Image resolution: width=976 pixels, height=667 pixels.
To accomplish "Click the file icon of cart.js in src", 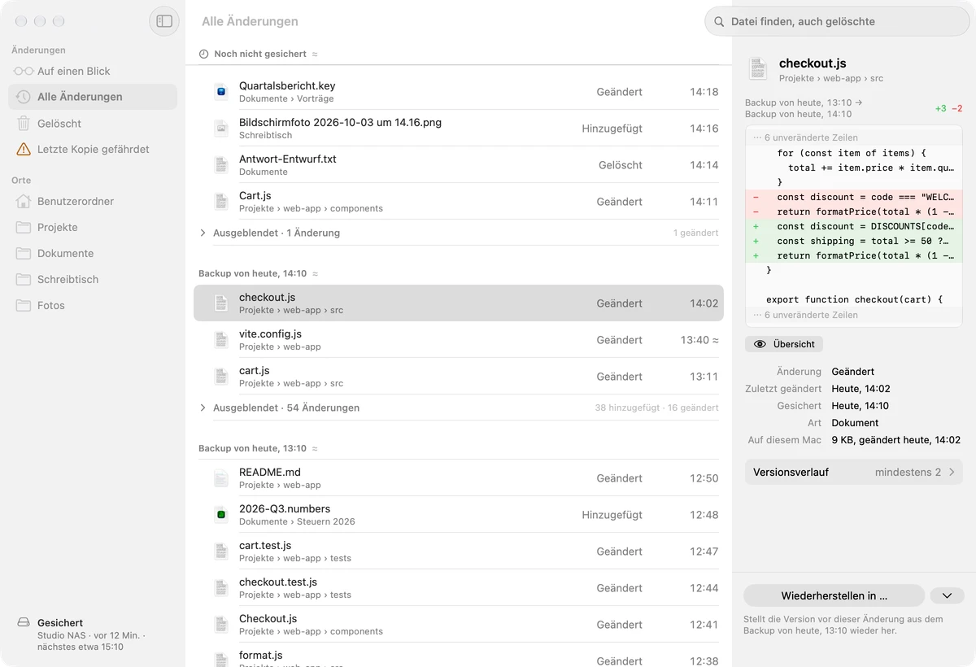I will pyautogui.click(x=220, y=377).
